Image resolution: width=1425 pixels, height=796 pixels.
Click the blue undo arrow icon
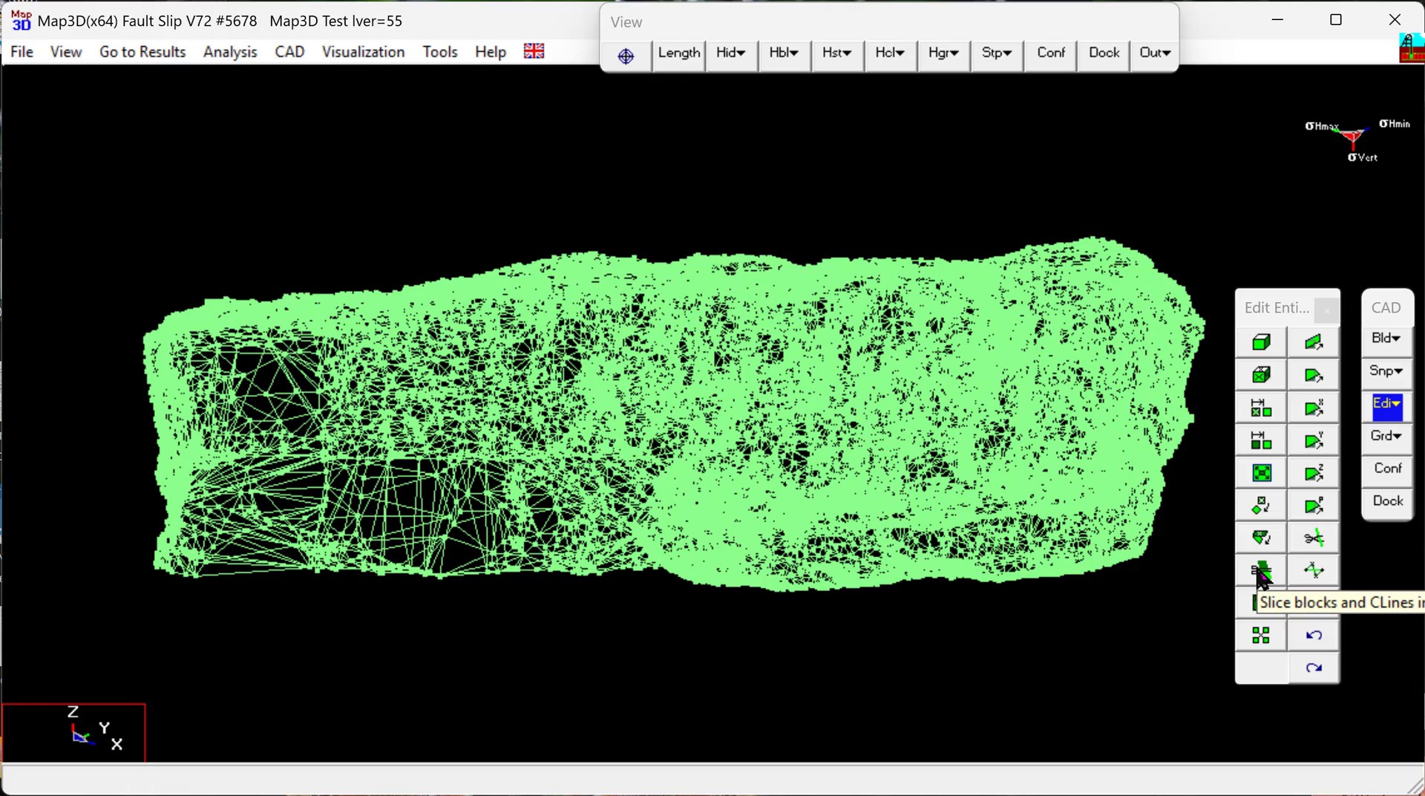pyautogui.click(x=1314, y=636)
